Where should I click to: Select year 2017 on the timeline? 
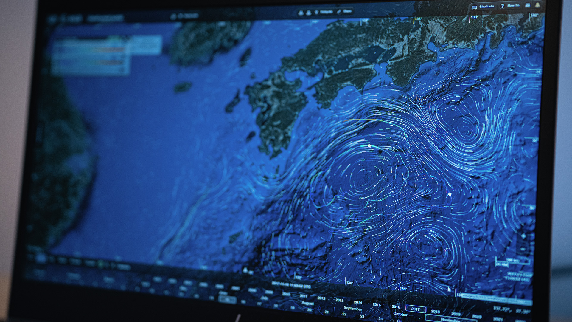coord(415,309)
